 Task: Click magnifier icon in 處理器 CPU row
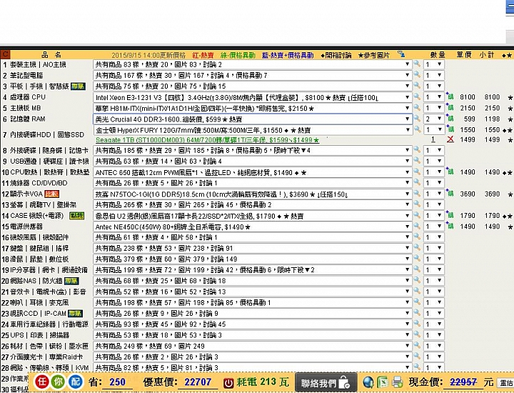pyautogui.click(x=417, y=96)
